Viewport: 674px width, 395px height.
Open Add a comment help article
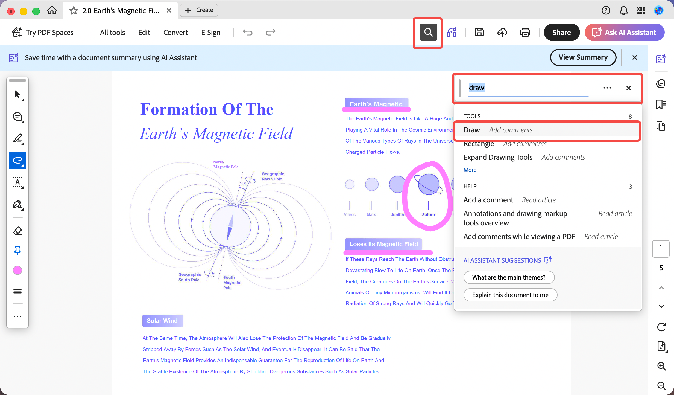coord(547,200)
